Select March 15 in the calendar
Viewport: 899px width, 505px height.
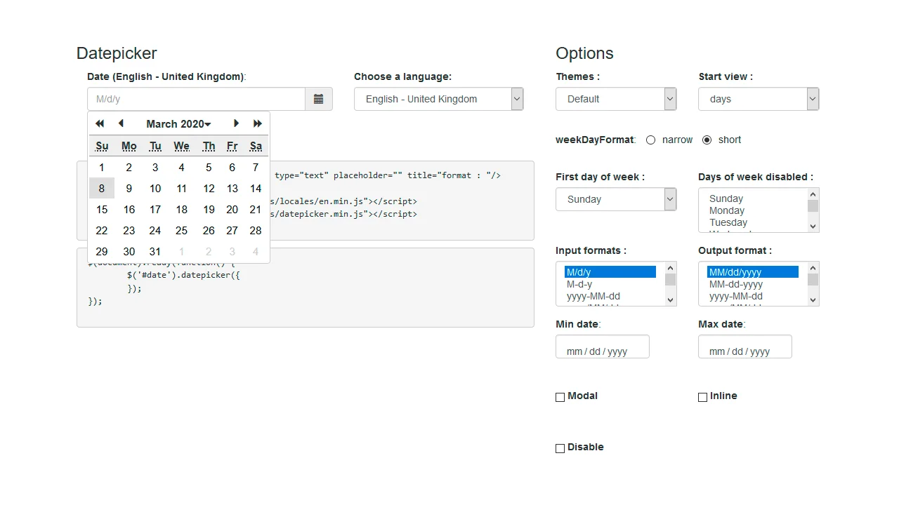(x=102, y=209)
